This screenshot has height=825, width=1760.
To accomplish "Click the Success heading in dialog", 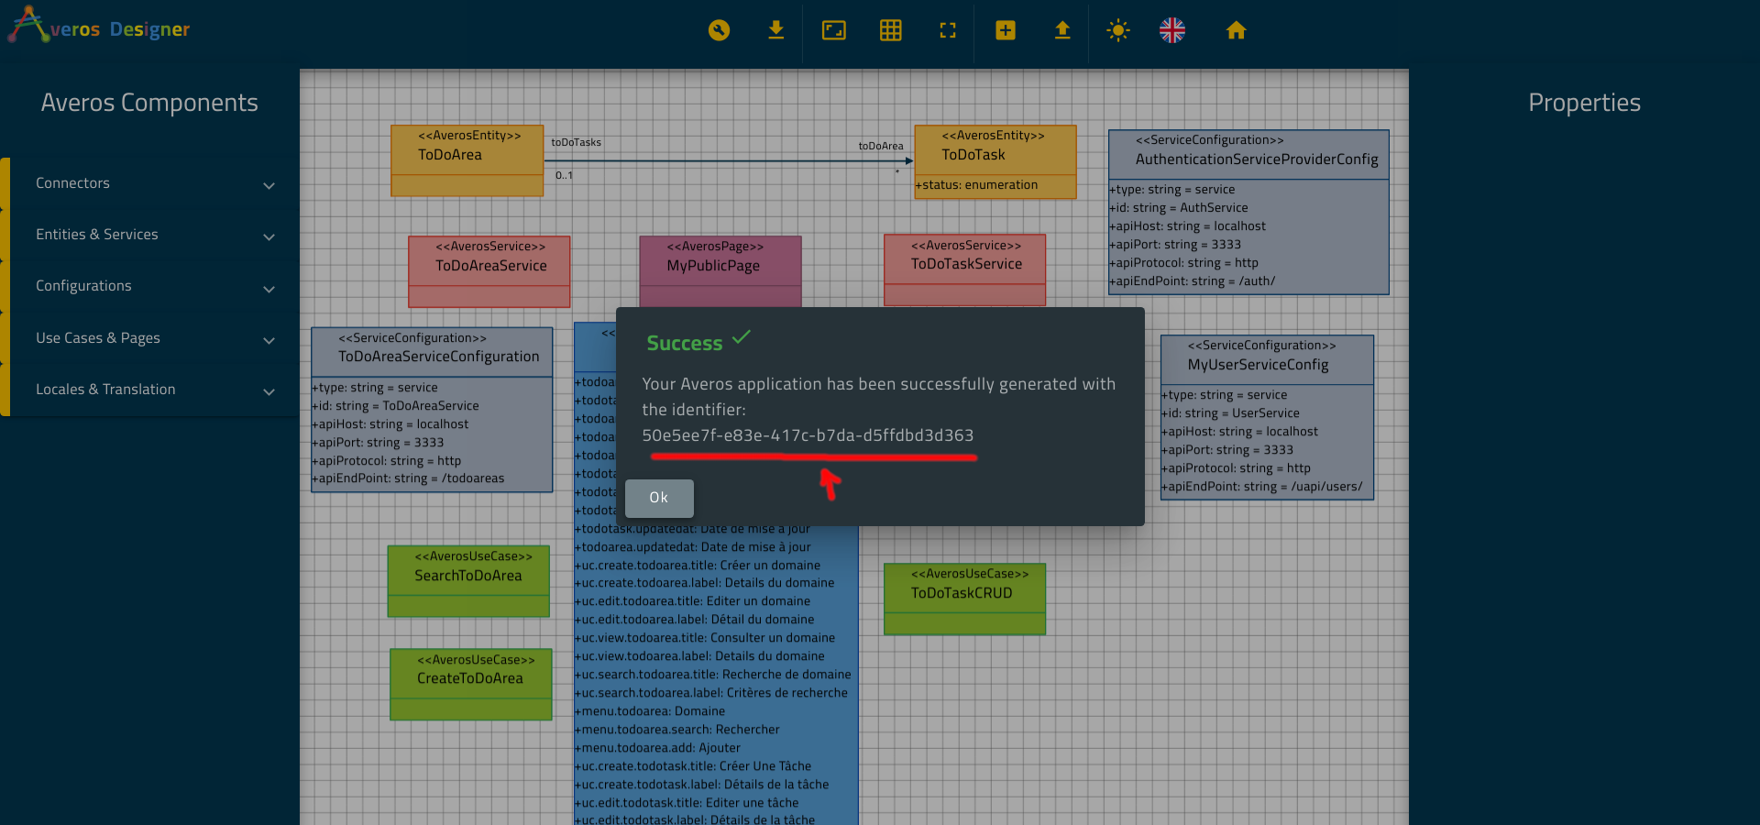I will click(x=684, y=343).
